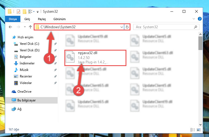Open the Paylaş ribbon tab

tap(42, 19)
